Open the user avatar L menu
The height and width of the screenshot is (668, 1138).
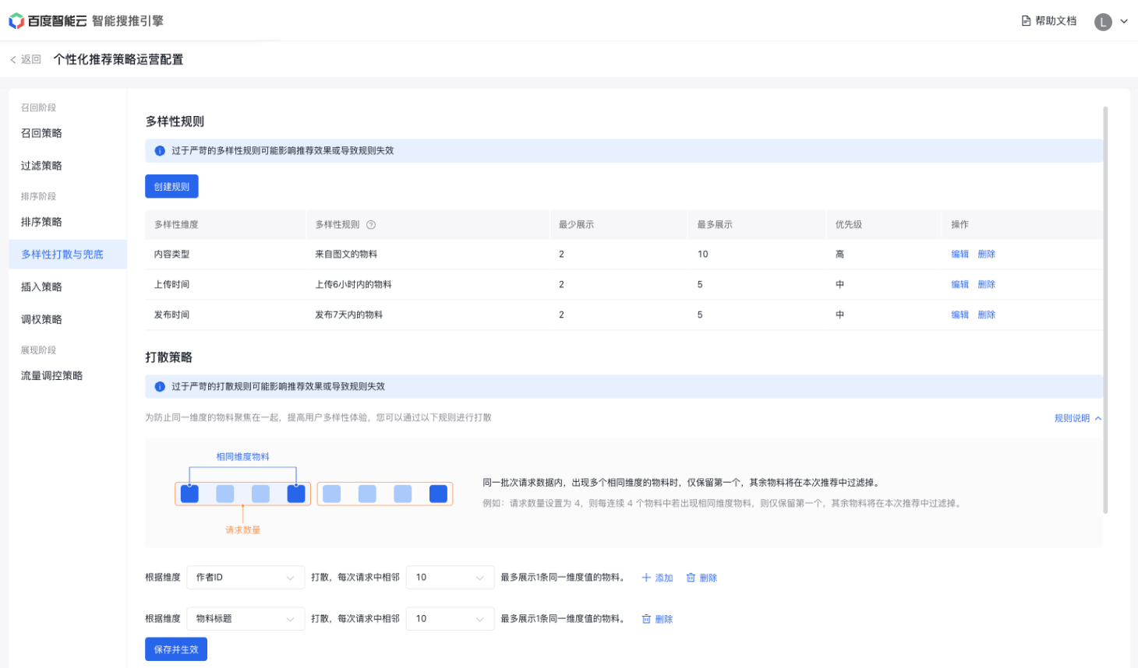tap(1103, 22)
